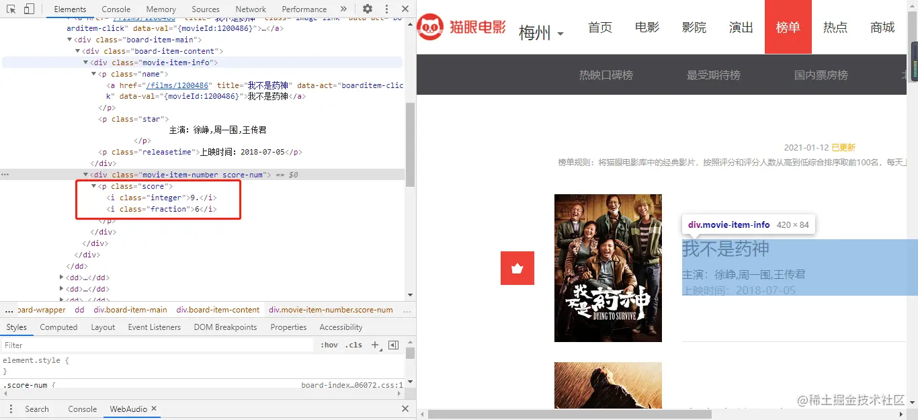Go to 影院 in site navigation

coord(694,28)
